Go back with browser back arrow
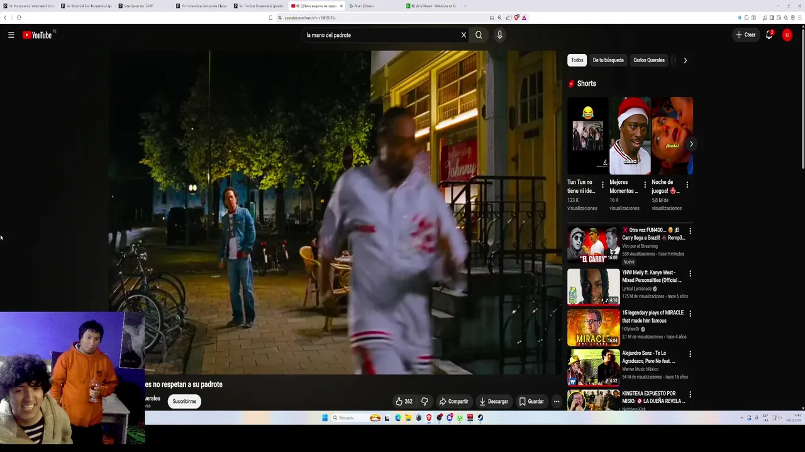The width and height of the screenshot is (805, 452). 5,18
